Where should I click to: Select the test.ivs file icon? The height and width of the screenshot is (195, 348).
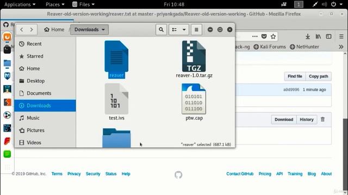point(116,99)
